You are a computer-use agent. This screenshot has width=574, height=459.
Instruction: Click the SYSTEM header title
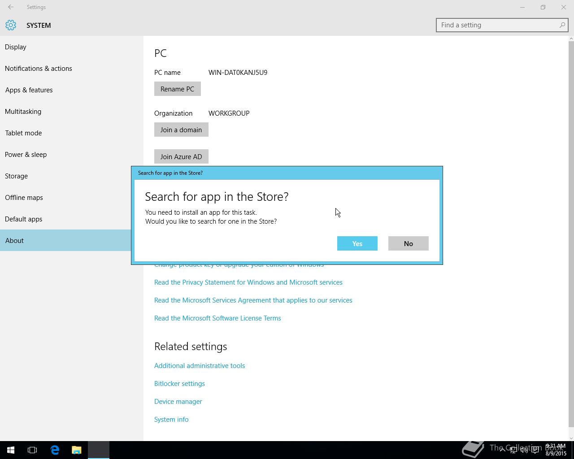coord(39,25)
